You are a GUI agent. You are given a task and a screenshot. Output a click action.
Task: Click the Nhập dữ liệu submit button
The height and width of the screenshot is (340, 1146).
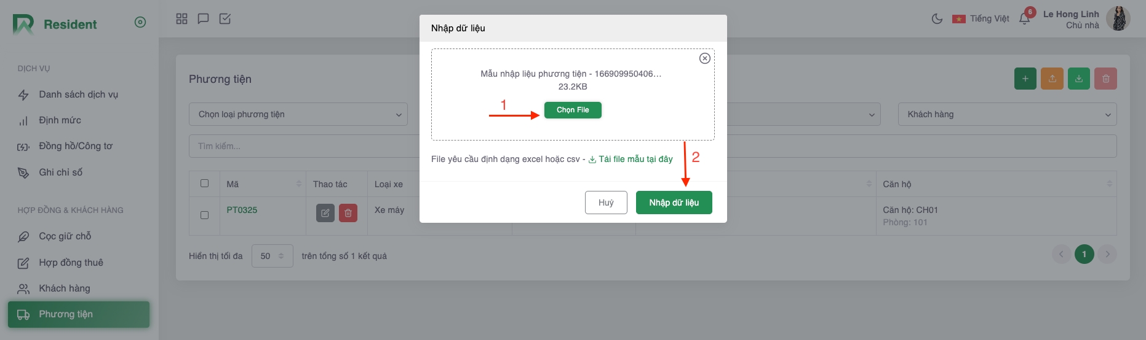coord(674,203)
